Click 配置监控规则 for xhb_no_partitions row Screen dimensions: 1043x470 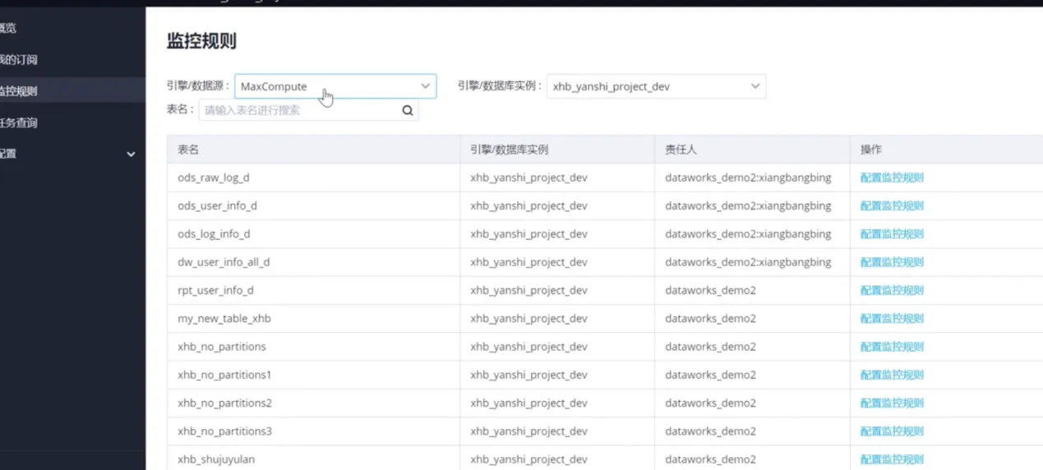[x=892, y=347]
